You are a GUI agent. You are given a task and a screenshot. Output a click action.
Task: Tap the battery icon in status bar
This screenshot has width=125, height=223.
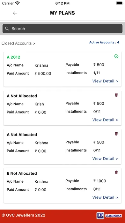tap(120, 3)
